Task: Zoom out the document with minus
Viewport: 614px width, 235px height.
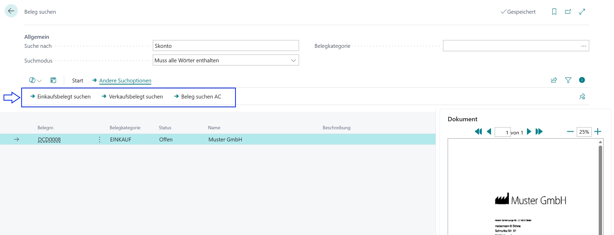Action: pyautogui.click(x=570, y=132)
